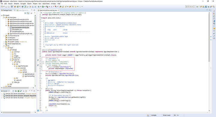Collapse the import statement fold marker
Screen dimensions: 216x117
click(41, 18)
